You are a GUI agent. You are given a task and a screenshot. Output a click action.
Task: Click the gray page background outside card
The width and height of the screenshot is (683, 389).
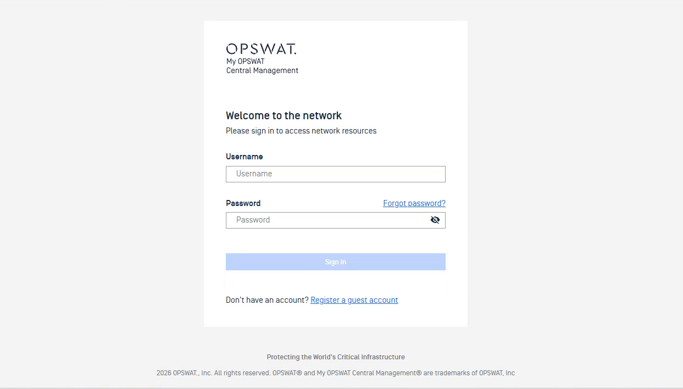pyautogui.click(x=99, y=192)
